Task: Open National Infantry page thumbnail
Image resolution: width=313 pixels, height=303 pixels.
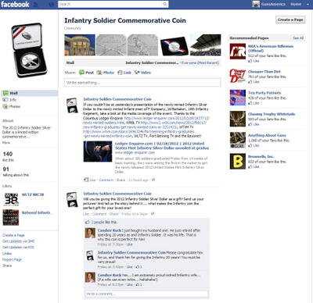Action: (x=11, y=217)
